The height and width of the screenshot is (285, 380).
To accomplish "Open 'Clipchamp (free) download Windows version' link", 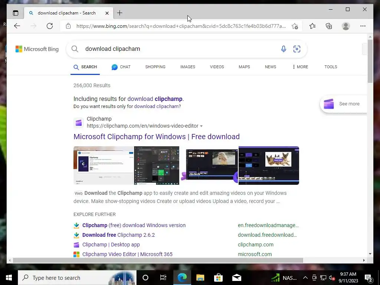I will coord(134,225).
